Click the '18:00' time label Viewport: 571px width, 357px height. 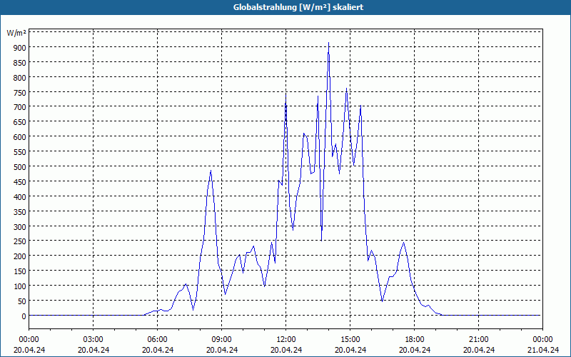point(415,340)
